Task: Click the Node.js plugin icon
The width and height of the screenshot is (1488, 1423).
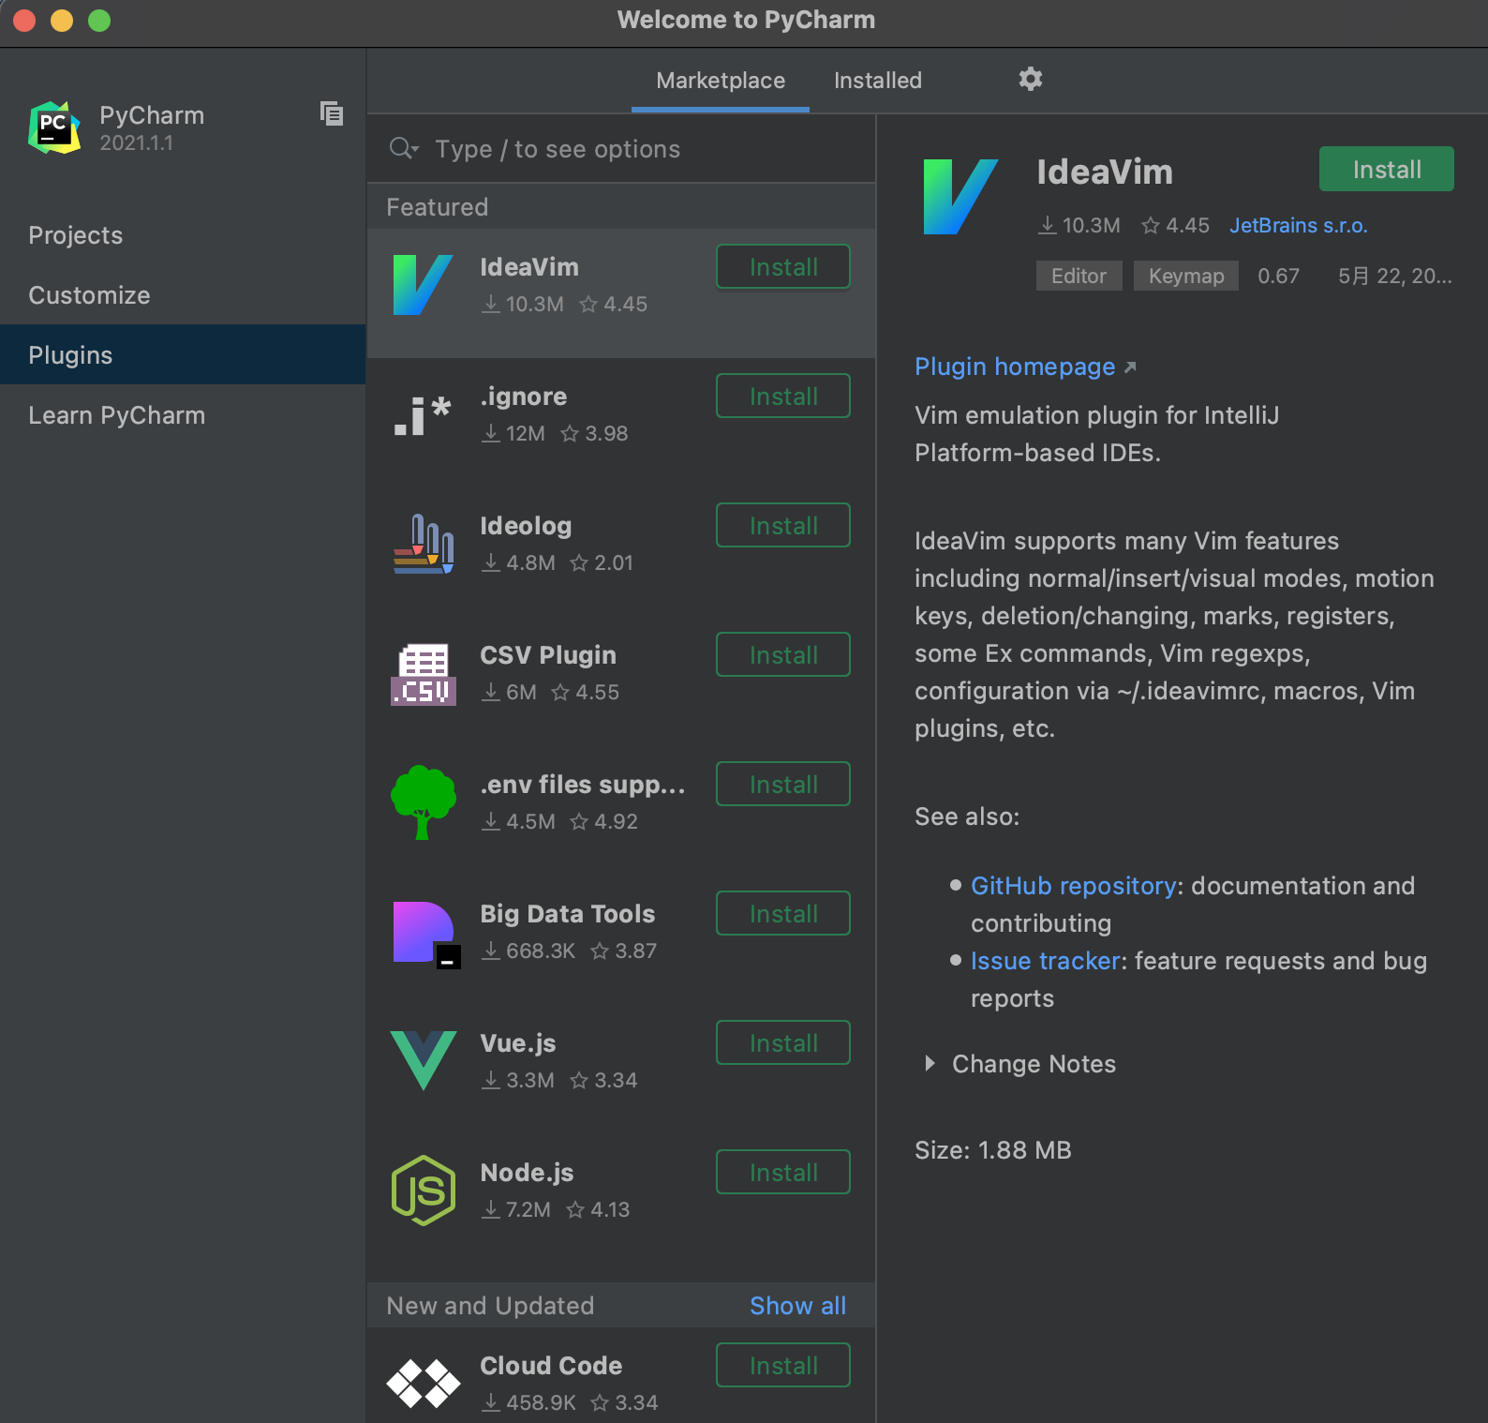Action: coord(424,1191)
